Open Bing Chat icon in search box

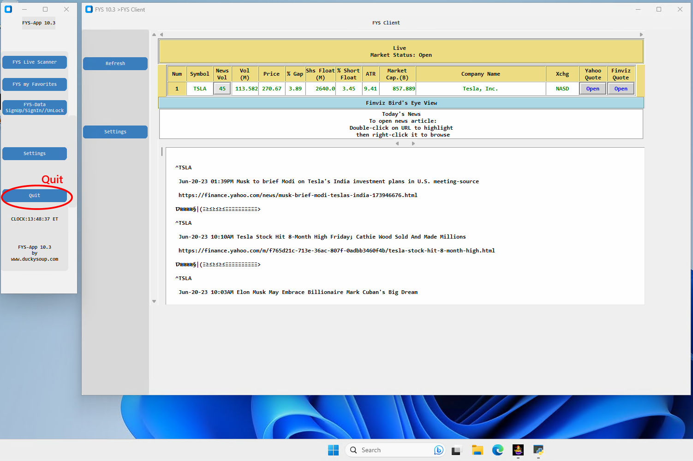(438, 450)
